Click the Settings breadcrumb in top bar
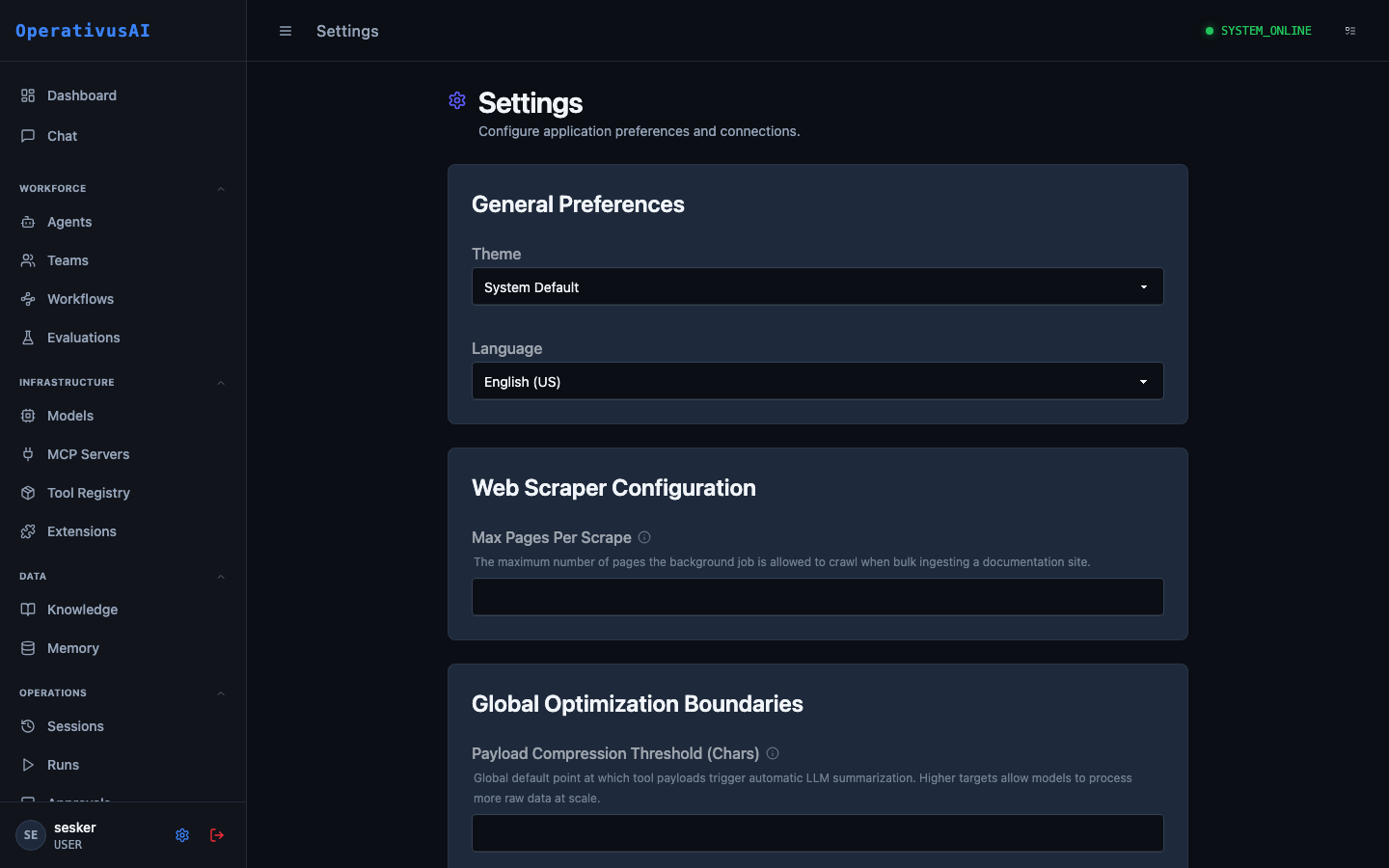Image resolution: width=1389 pixels, height=868 pixels. (347, 31)
